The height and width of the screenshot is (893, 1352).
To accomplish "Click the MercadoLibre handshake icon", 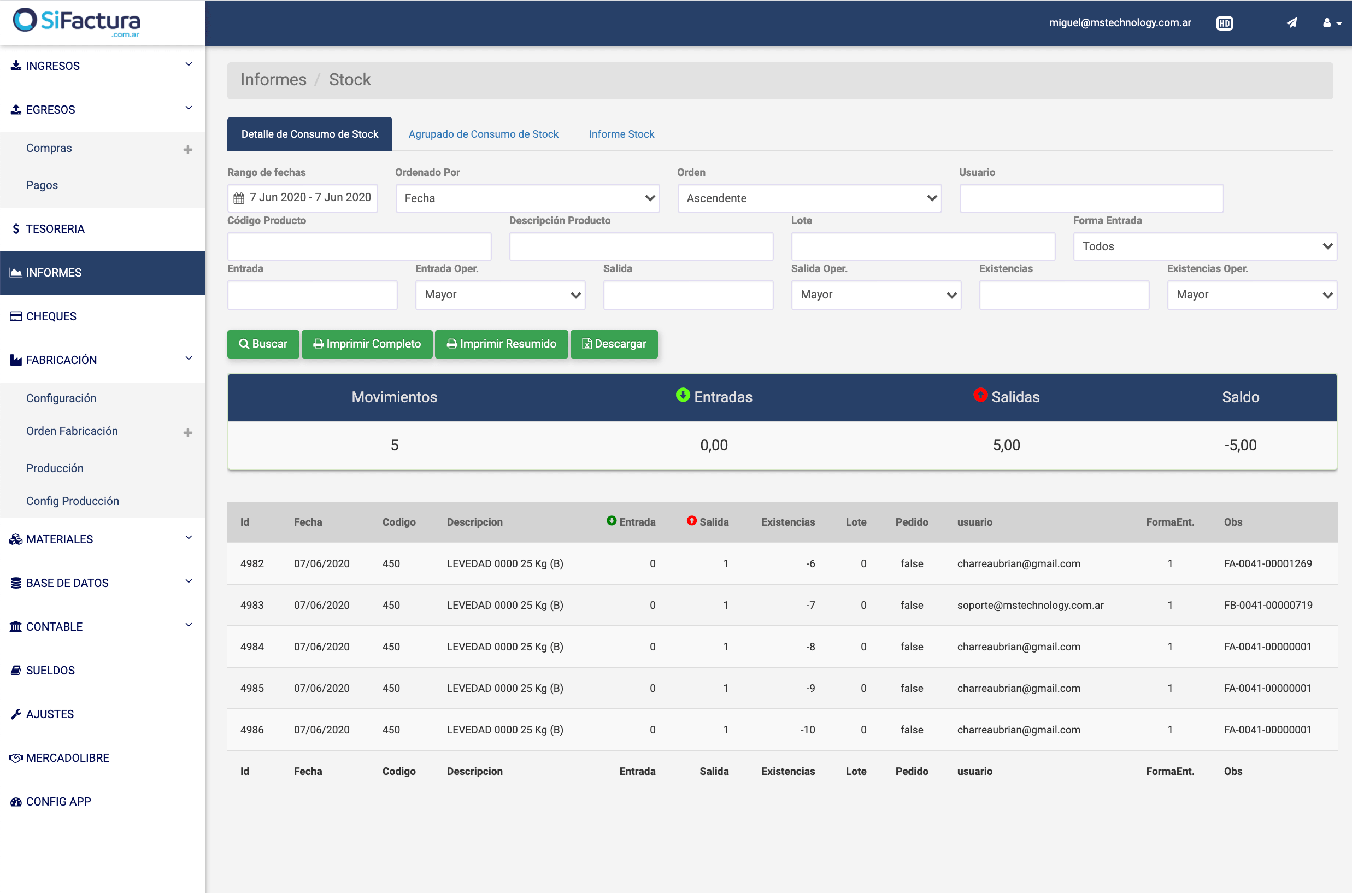I will [x=15, y=758].
